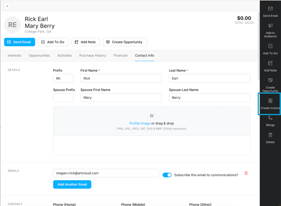
Task: Toggle subscribe this email to communications
Action: coord(167,175)
